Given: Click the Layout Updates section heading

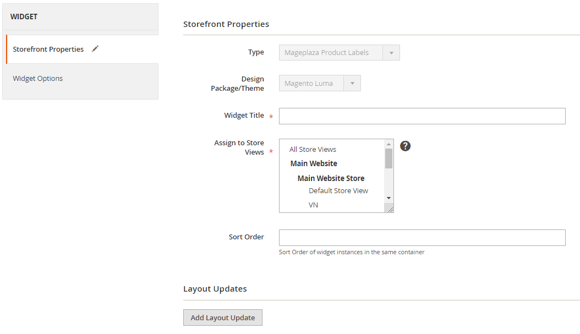Looking at the screenshot, I should tap(215, 289).
